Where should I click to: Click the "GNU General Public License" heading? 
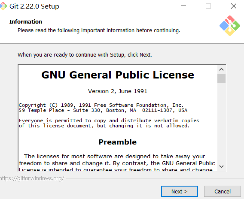(118, 75)
